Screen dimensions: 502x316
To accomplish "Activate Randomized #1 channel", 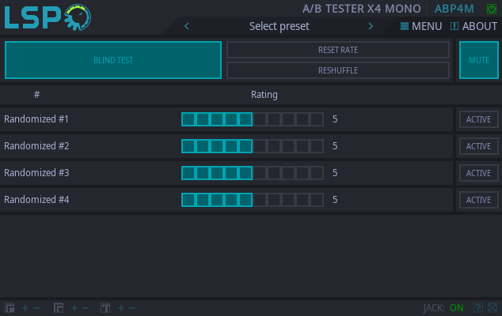I will coord(478,120).
